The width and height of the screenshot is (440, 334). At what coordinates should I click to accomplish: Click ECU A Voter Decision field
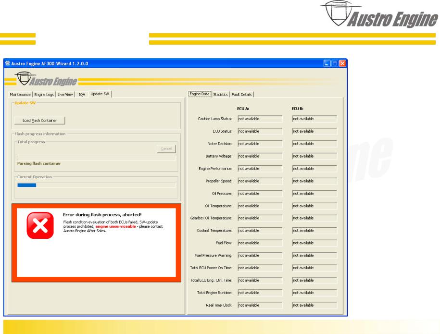pyautogui.click(x=260, y=144)
